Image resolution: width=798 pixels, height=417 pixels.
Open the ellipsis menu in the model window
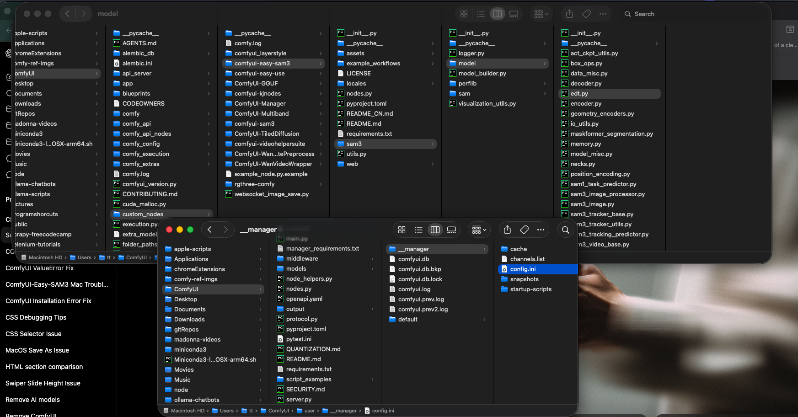[x=603, y=14]
